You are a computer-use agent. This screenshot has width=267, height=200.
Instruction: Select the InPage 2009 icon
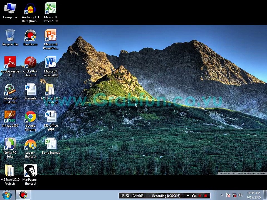click(10, 119)
